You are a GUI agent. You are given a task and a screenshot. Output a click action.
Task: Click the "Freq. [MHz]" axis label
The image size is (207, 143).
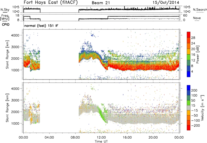[x=5, y=17]
